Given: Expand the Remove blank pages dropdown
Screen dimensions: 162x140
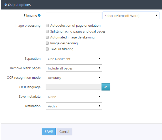Looking at the screenshot, I should 74,68.
